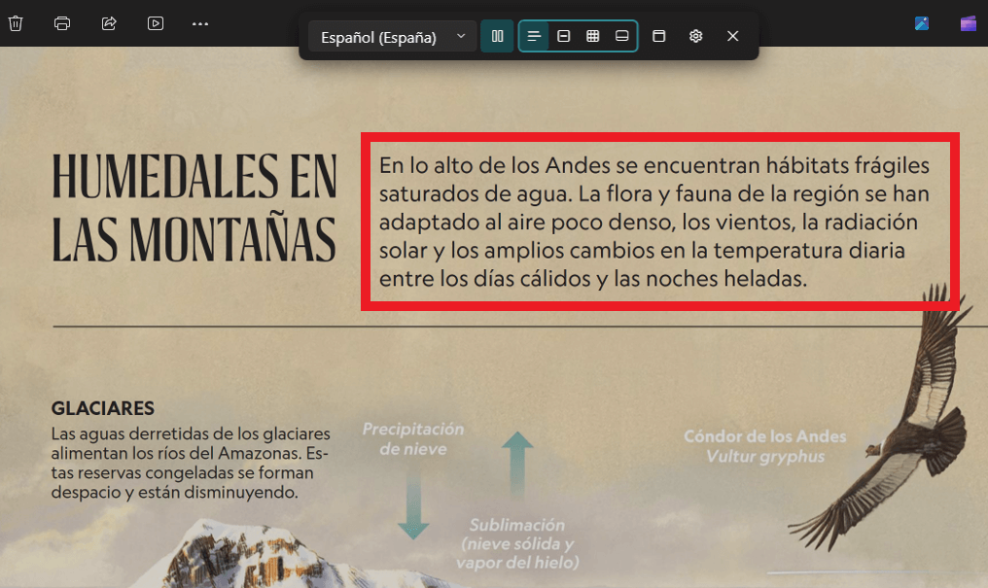Select the single line format option
Viewport: 988px width, 588px height.
563,36
